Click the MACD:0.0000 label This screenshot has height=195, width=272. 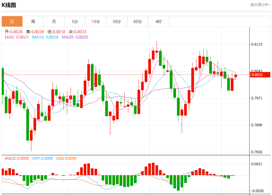pyautogui.click(x=17, y=158)
